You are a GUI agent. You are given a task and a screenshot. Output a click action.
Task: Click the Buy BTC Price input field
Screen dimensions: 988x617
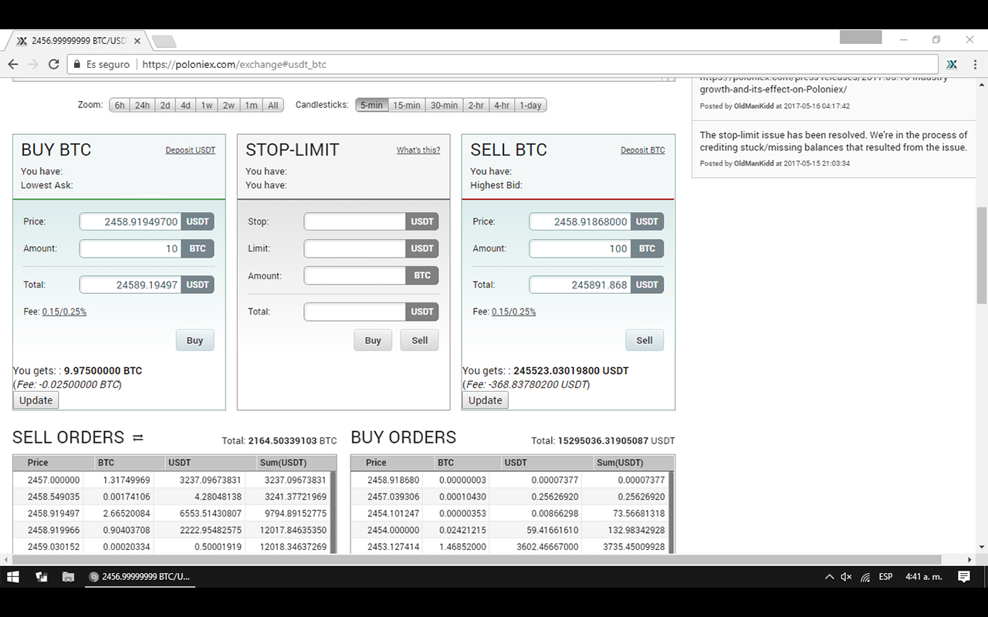pyautogui.click(x=130, y=221)
